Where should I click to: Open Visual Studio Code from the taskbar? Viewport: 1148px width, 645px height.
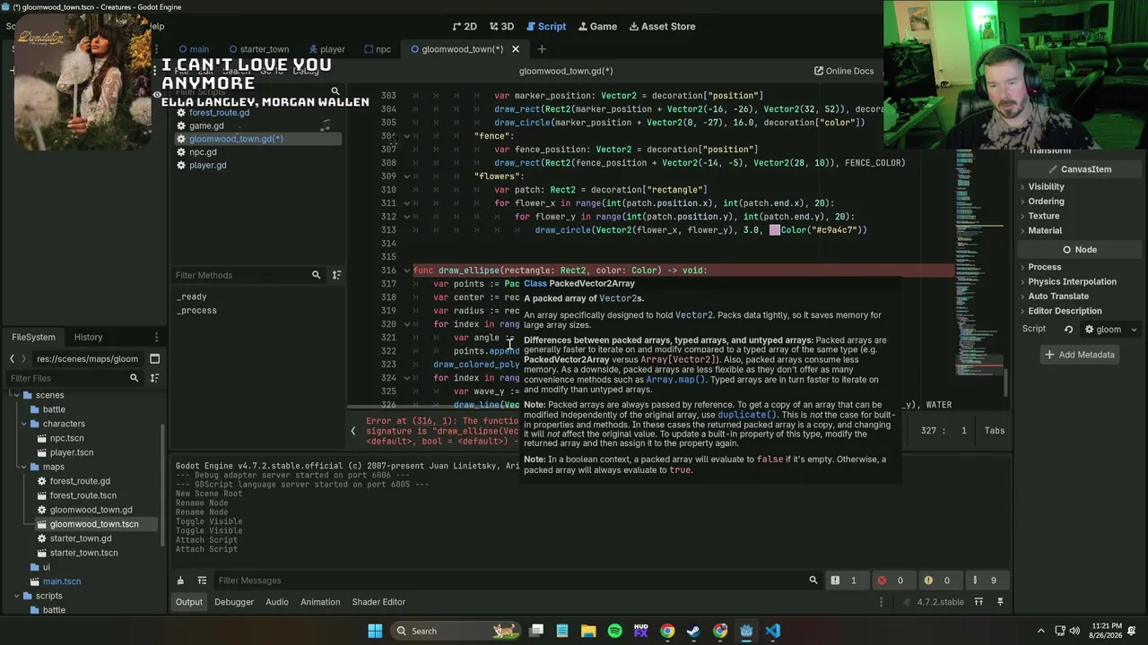point(772,631)
